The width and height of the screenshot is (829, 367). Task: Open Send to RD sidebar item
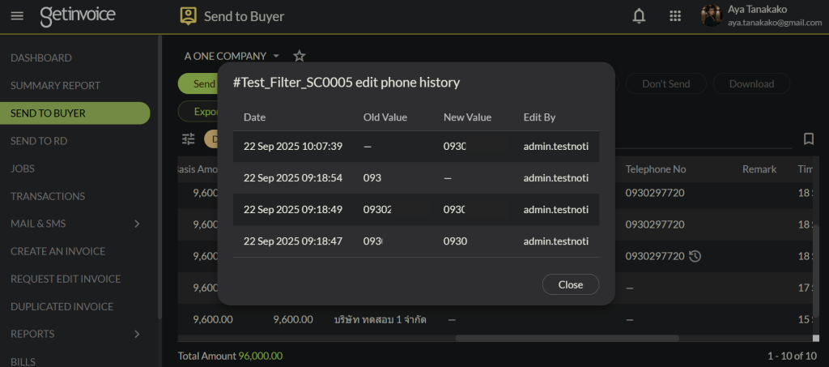(x=39, y=141)
